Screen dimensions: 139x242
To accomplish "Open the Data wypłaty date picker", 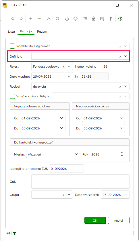I will [x=69, y=76].
